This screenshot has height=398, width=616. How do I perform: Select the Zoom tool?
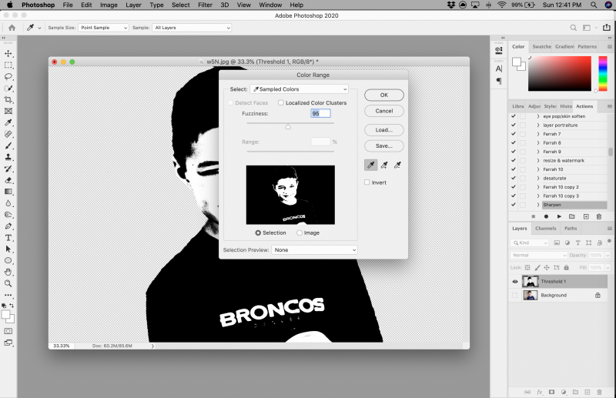coord(8,283)
